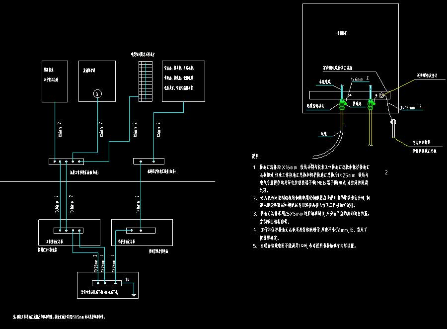The image size is (447, 329).
Task: Click the horizontal busbar rectangle inside the cabinet
Action: pyautogui.click(x=350, y=95)
